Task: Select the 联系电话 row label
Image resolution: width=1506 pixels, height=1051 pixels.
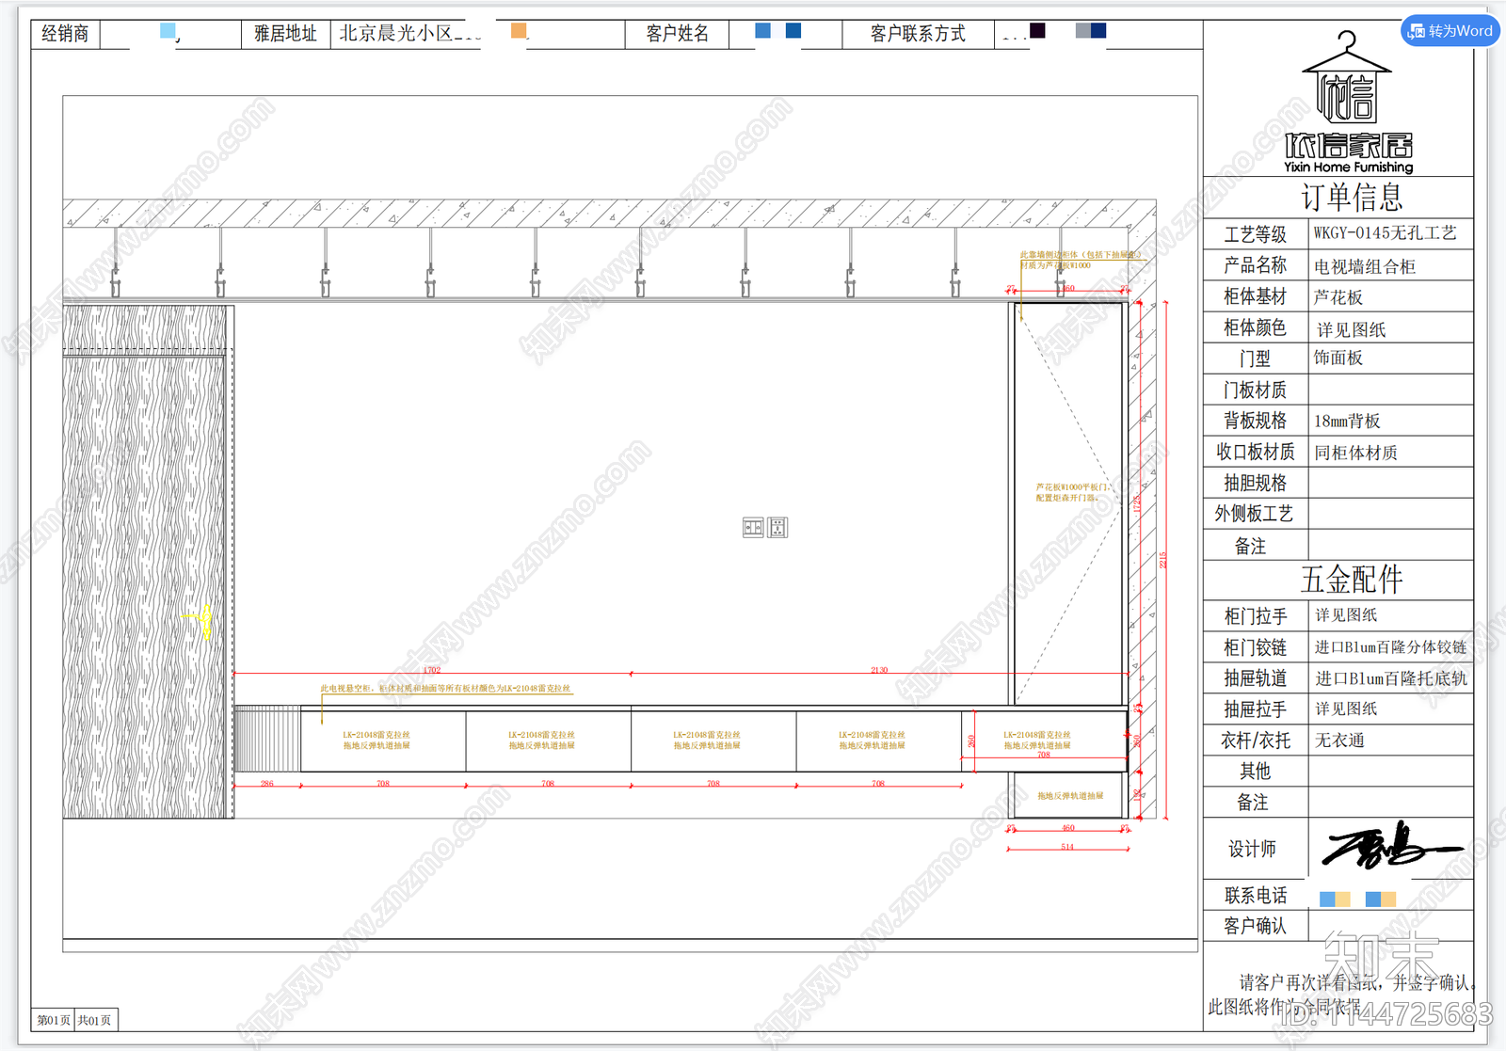Action: pos(1255,896)
